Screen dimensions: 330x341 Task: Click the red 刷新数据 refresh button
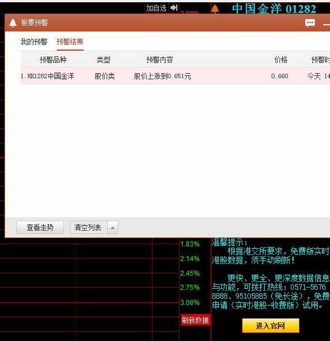coord(195,320)
